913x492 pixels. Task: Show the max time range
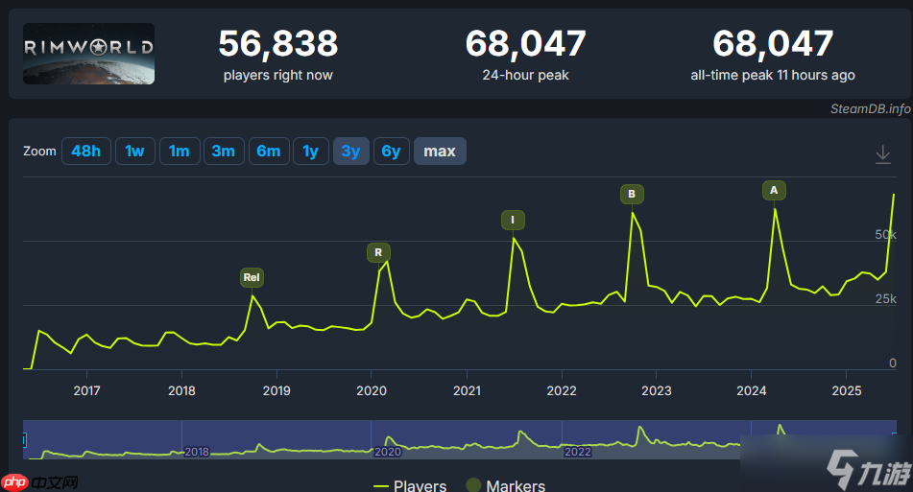[440, 152]
